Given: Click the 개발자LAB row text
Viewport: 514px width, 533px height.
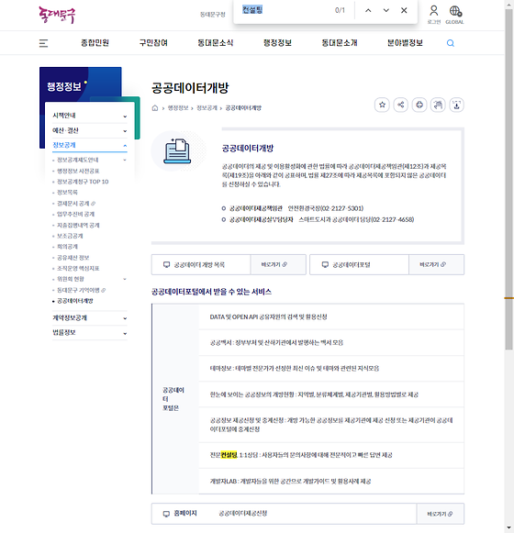Looking at the screenshot, I should point(290,482).
